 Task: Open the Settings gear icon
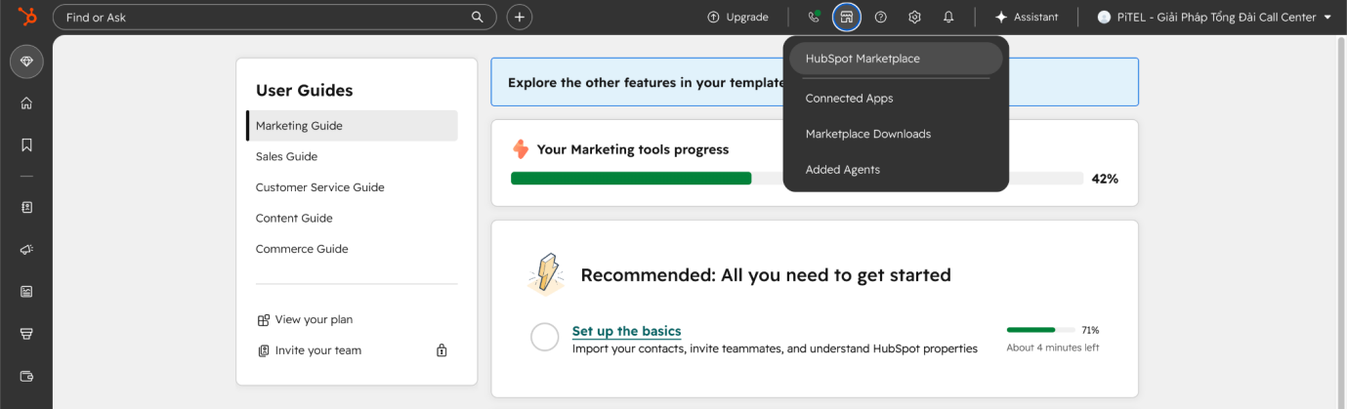tap(914, 17)
